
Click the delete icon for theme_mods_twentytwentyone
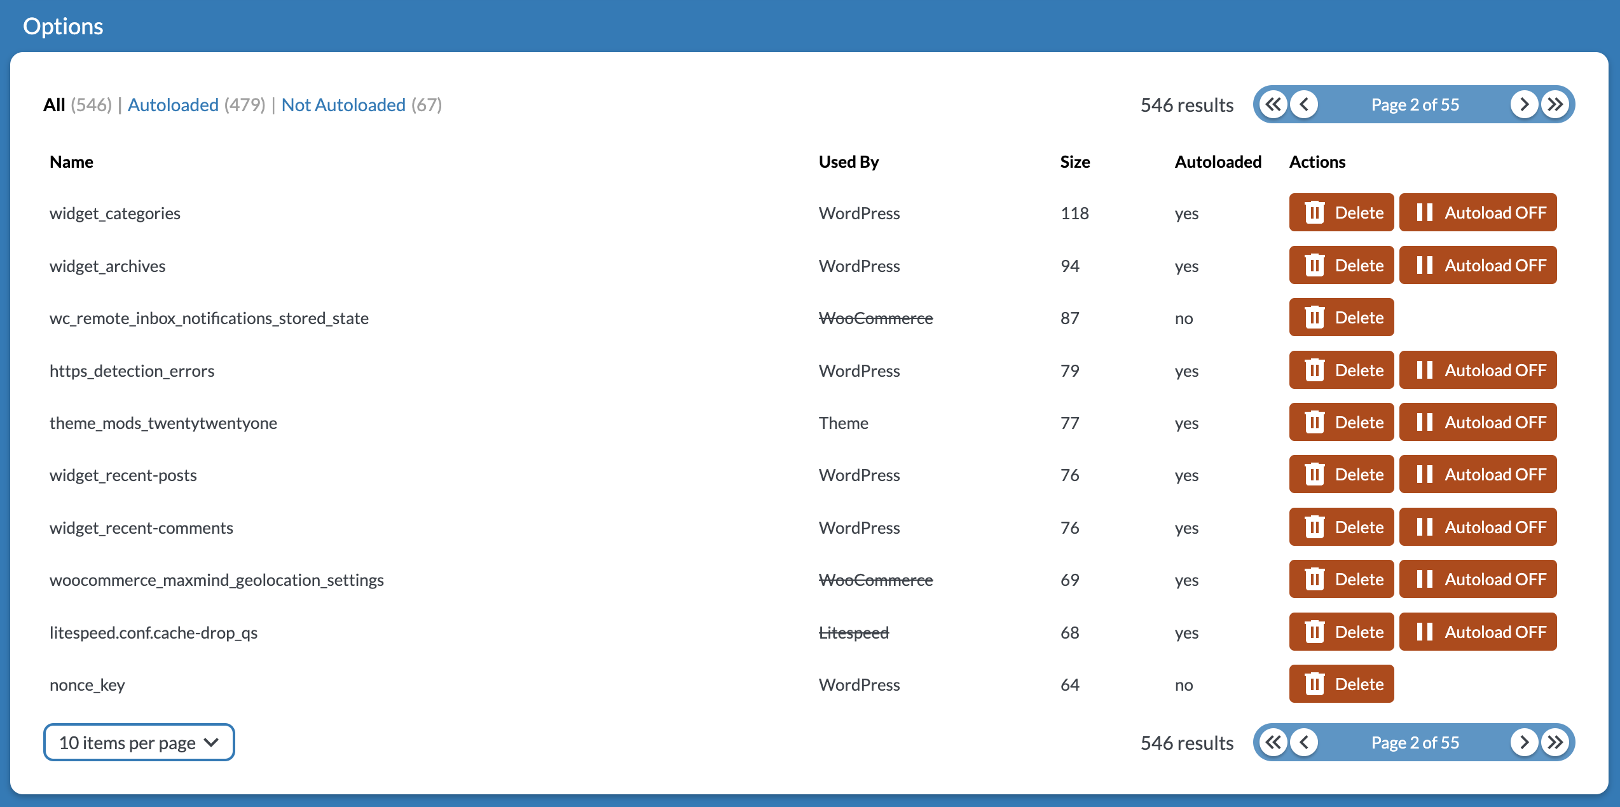pyautogui.click(x=1311, y=423)
